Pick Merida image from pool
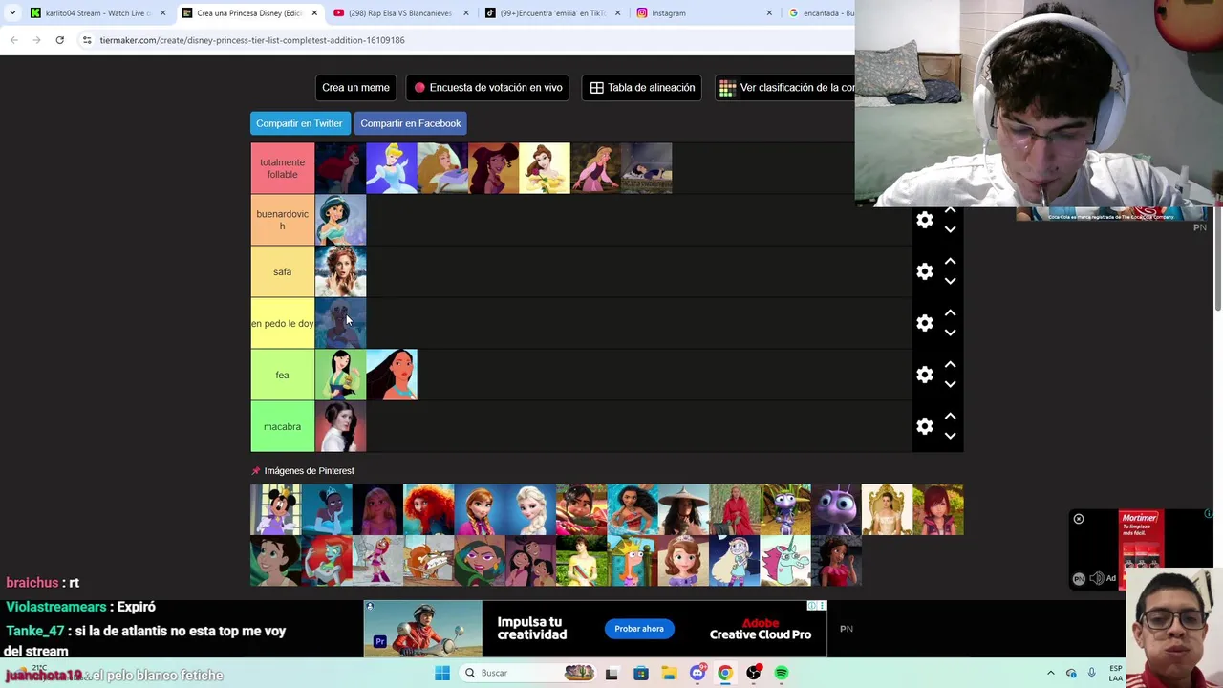Viewport: 1223px width, 688px height. (x=428, y=509)
